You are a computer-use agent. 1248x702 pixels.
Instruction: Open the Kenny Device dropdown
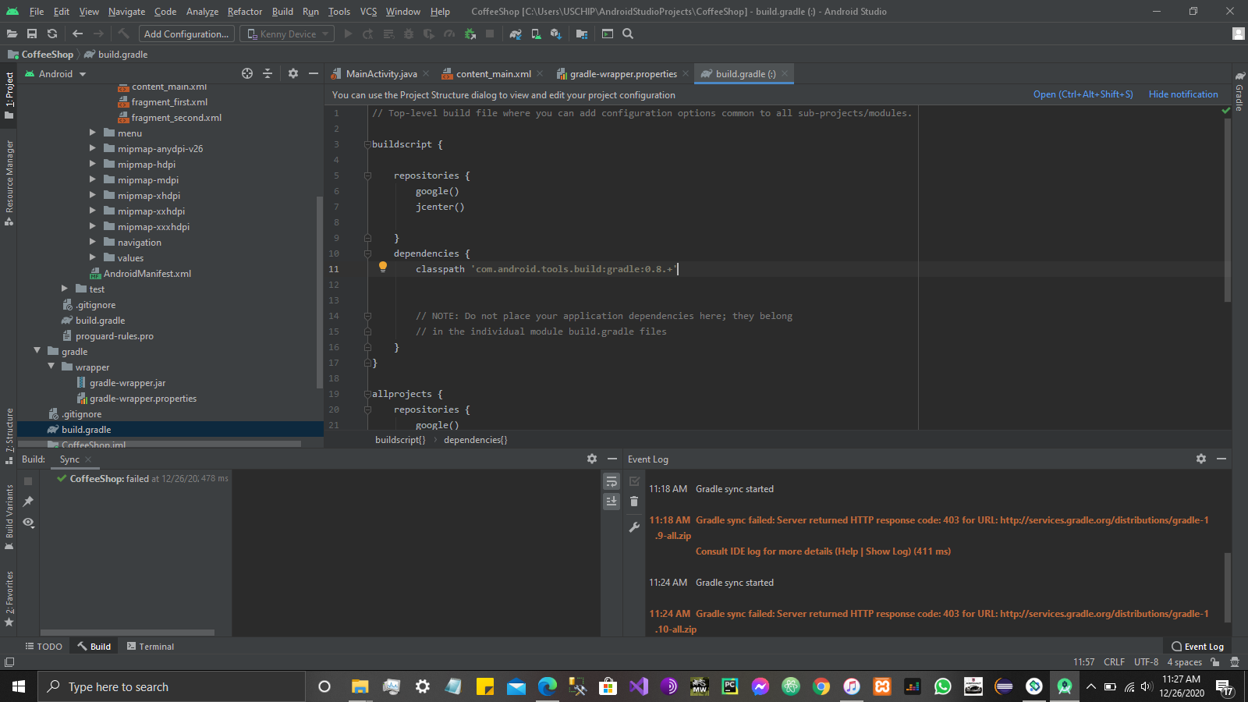tap(286, 34)
